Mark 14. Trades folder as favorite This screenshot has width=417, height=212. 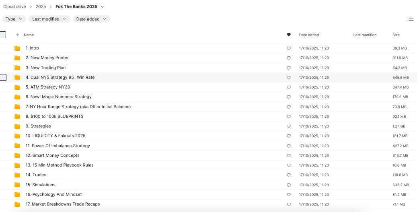click(289, 175)
